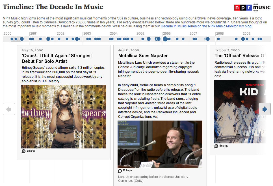Click the 2009 year label on the timeline
The width and height of the screenshot is (273, 186).
tap(246, 34)
